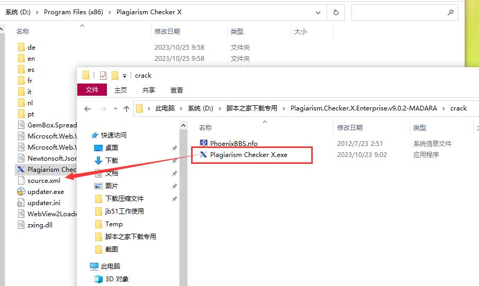This screenshot has height=286, width=479.
Task: Select the zxing.dll file icon
Action: coord(21,225)
